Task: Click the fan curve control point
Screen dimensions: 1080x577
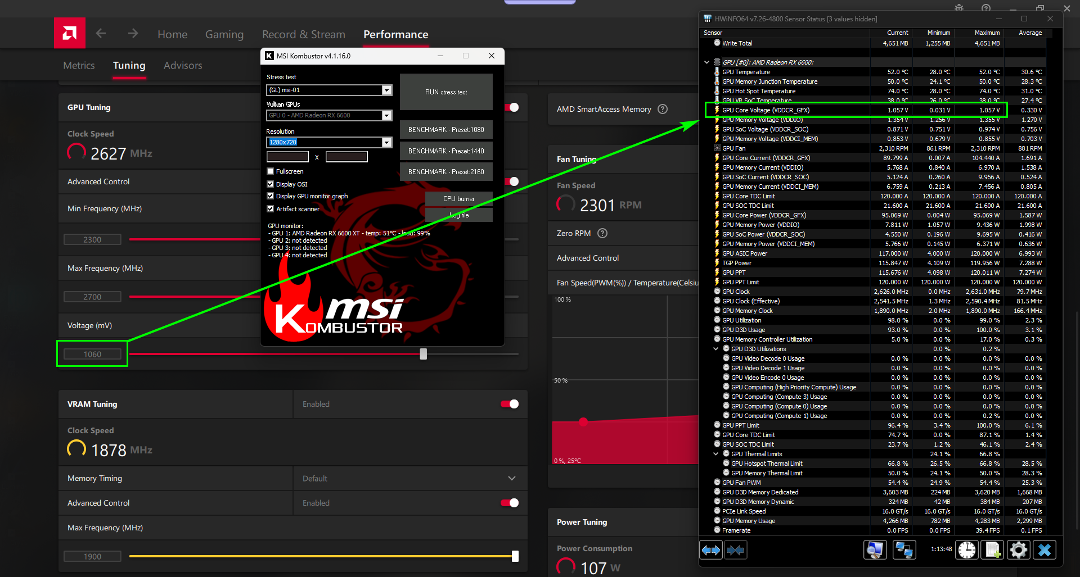Action: tap(583, 421)
